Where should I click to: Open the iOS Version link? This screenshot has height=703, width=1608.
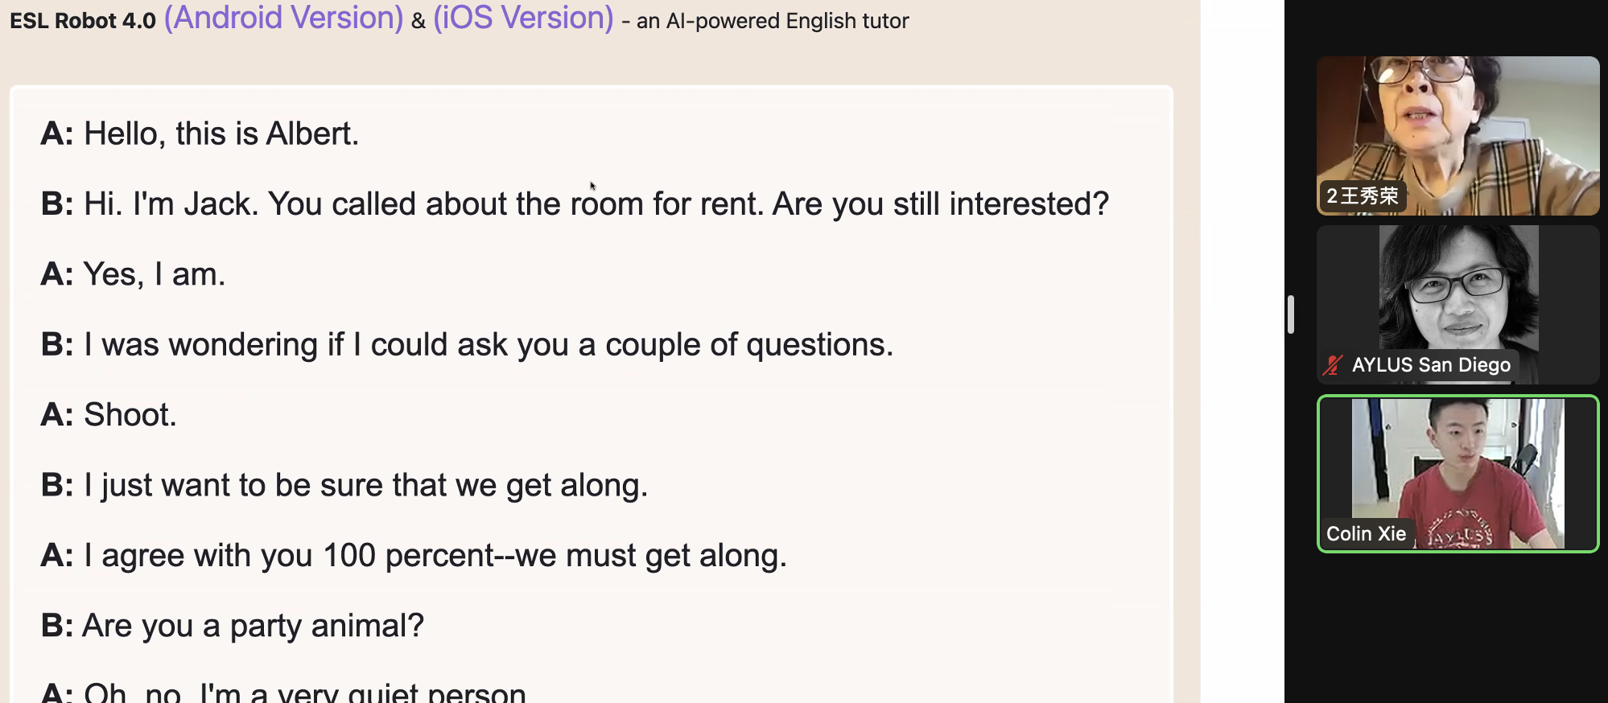coord(523,18)
